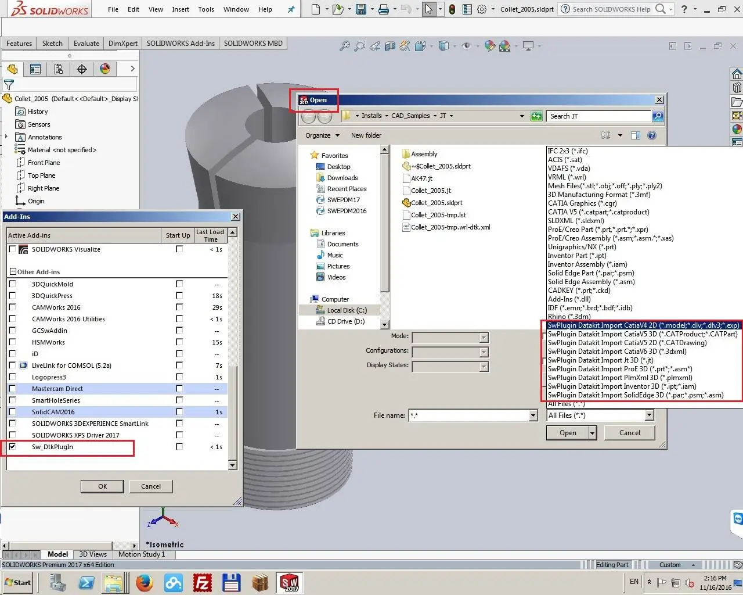The image size is (743, 595).
Task: Enable the 3DQuickMold add-in checkbox
Action: click(x=12, y=284)
